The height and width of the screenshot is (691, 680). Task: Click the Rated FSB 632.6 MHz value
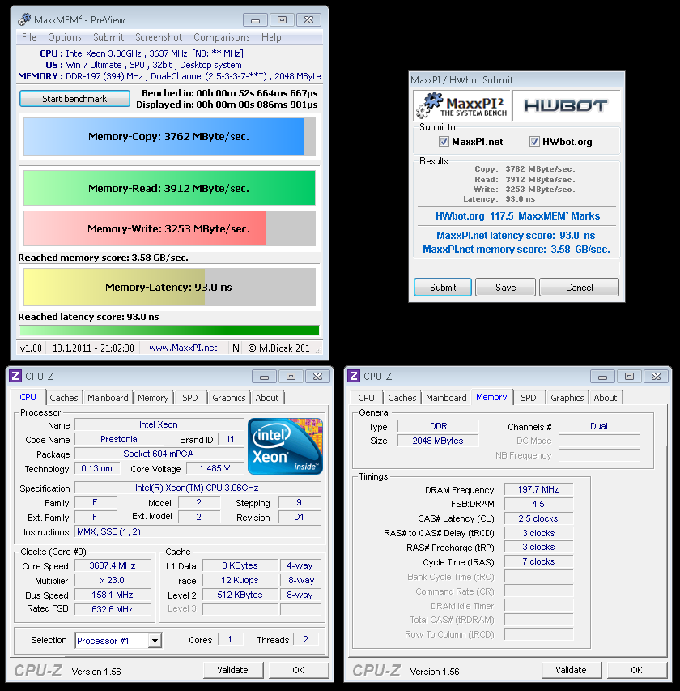[x=113, y=609]
